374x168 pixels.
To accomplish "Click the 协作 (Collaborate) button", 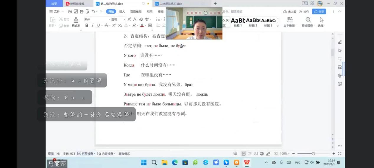I will click(304, 11).
